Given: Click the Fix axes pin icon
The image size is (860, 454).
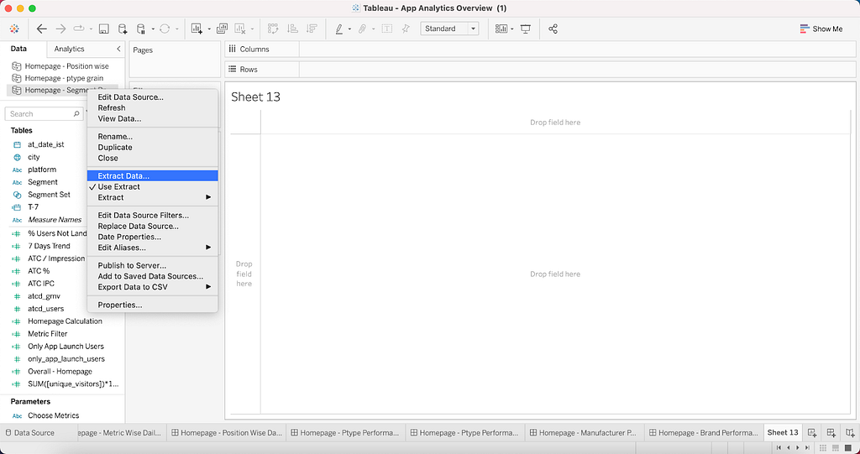Looking at the screenshot, I should pyautogui.click(x=406, y=29).
